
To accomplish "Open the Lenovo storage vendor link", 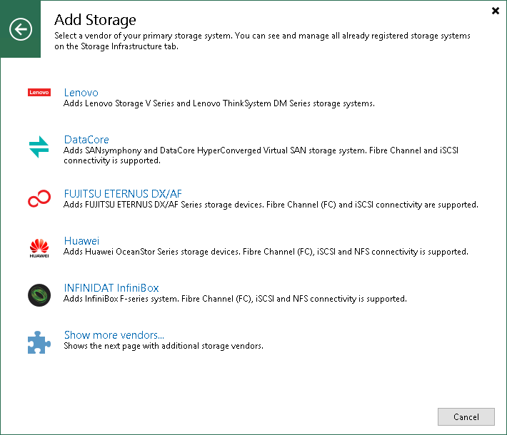I will point(81,93).
